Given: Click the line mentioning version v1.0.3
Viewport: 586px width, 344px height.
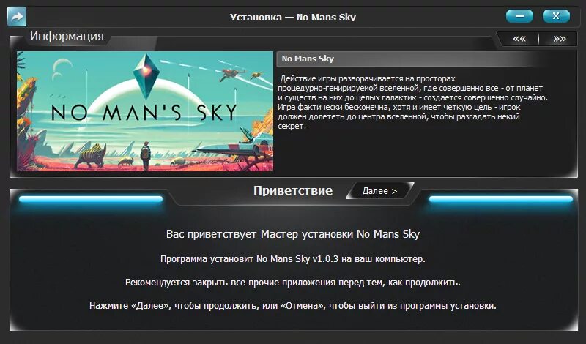Looking at the screenshot, I should [293, 259].
